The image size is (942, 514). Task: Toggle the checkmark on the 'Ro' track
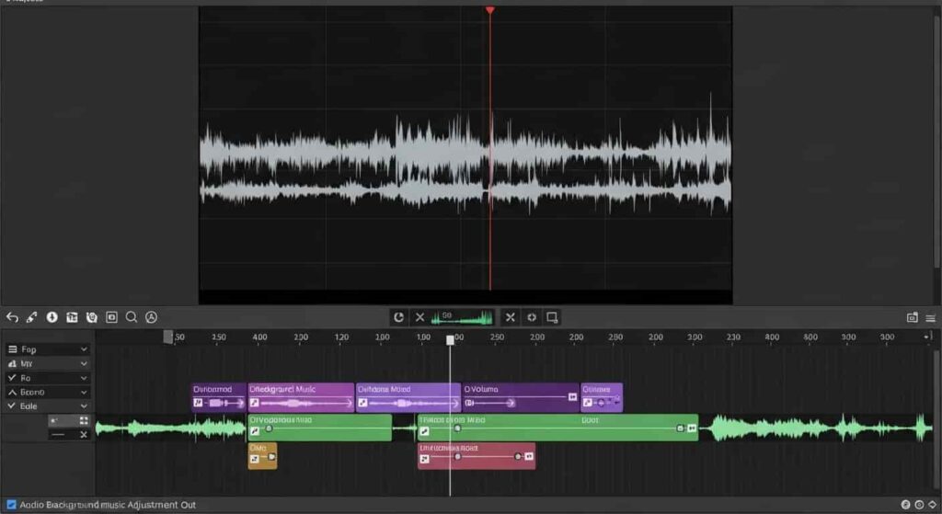pyautogui.click(x=12, y=378)
